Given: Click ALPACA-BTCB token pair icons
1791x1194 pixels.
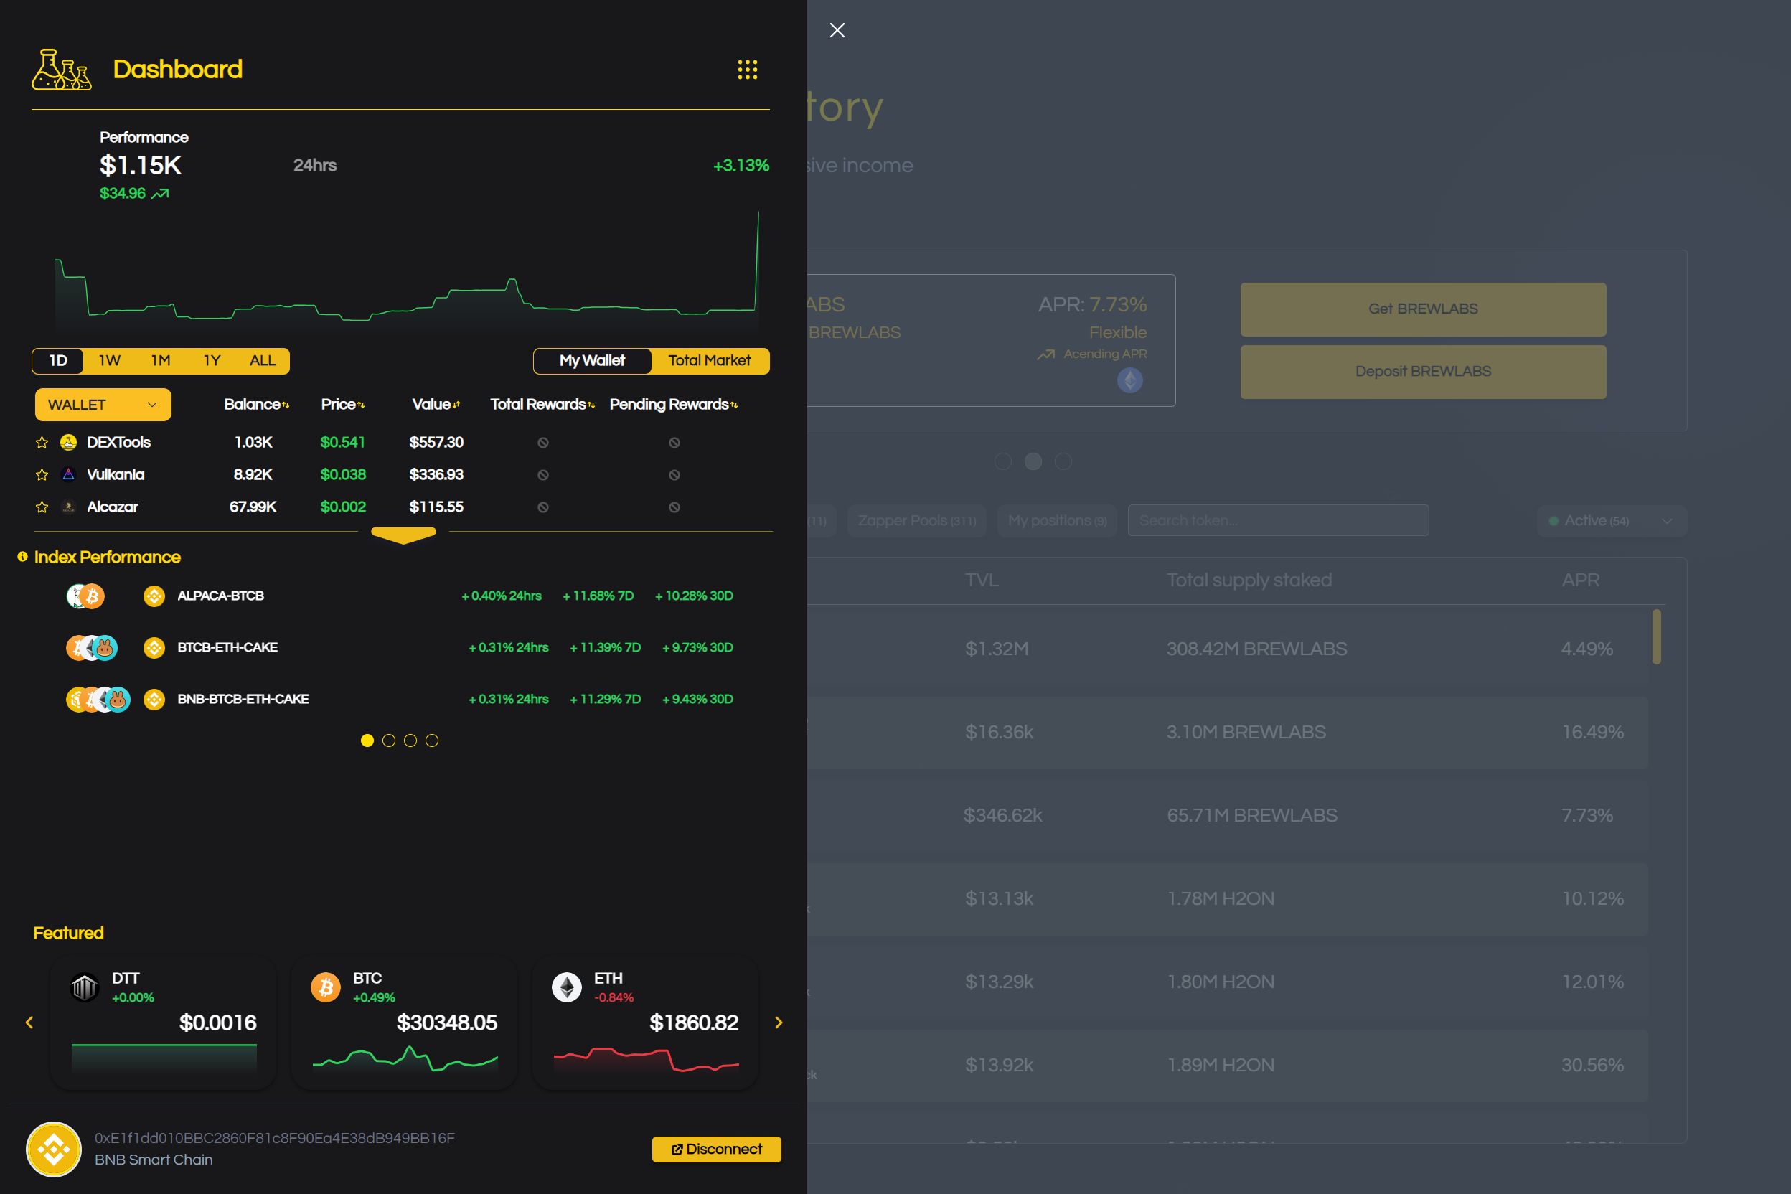Looking at the screenshot, I should [x=85, y=596].
